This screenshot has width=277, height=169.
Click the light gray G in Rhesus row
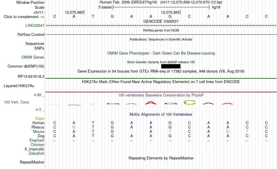pos(74,127)
